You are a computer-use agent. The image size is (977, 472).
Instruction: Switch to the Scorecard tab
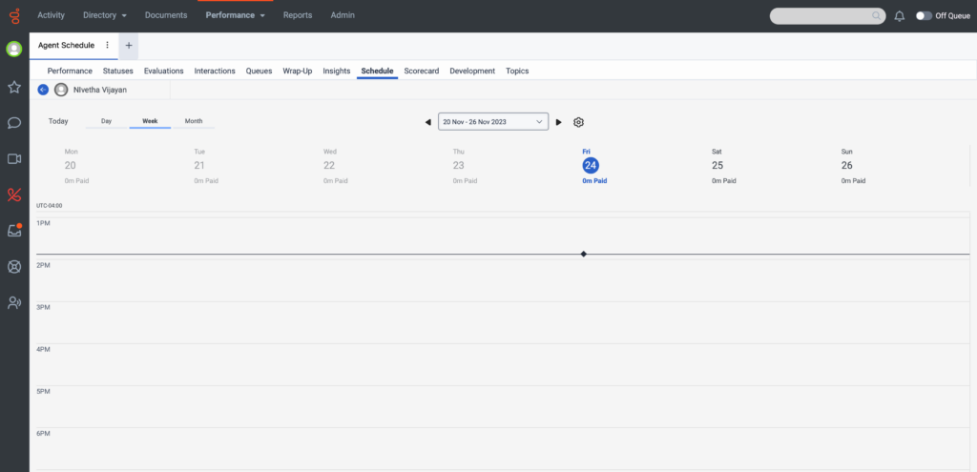[x=421, y=71]
